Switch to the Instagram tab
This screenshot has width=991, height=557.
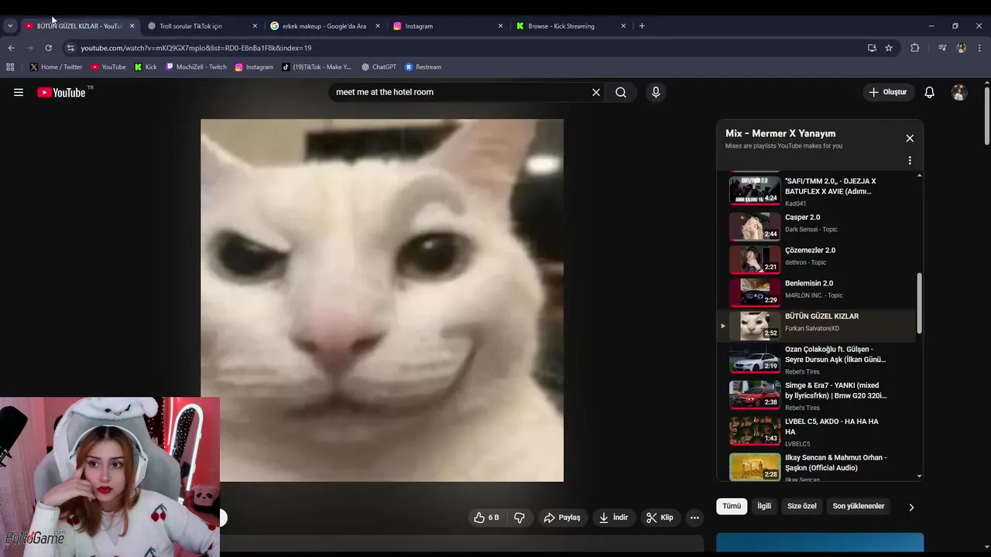pos(447,26)
